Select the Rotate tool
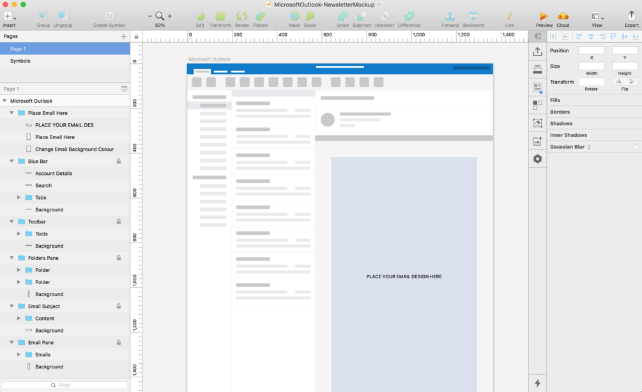This screenshot has width=642, height=392. (x=241, y=17)
